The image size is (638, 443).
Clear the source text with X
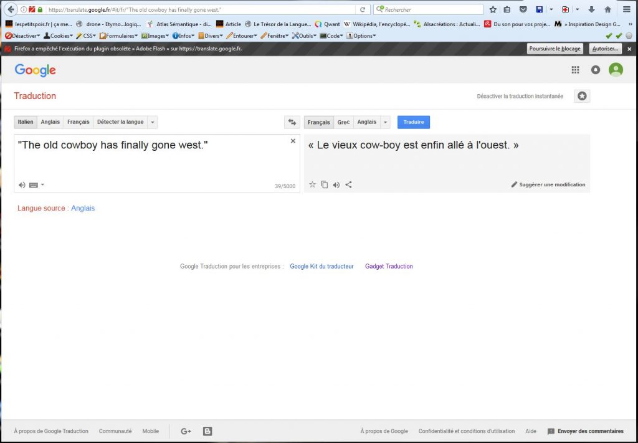(x=293, y=141)
